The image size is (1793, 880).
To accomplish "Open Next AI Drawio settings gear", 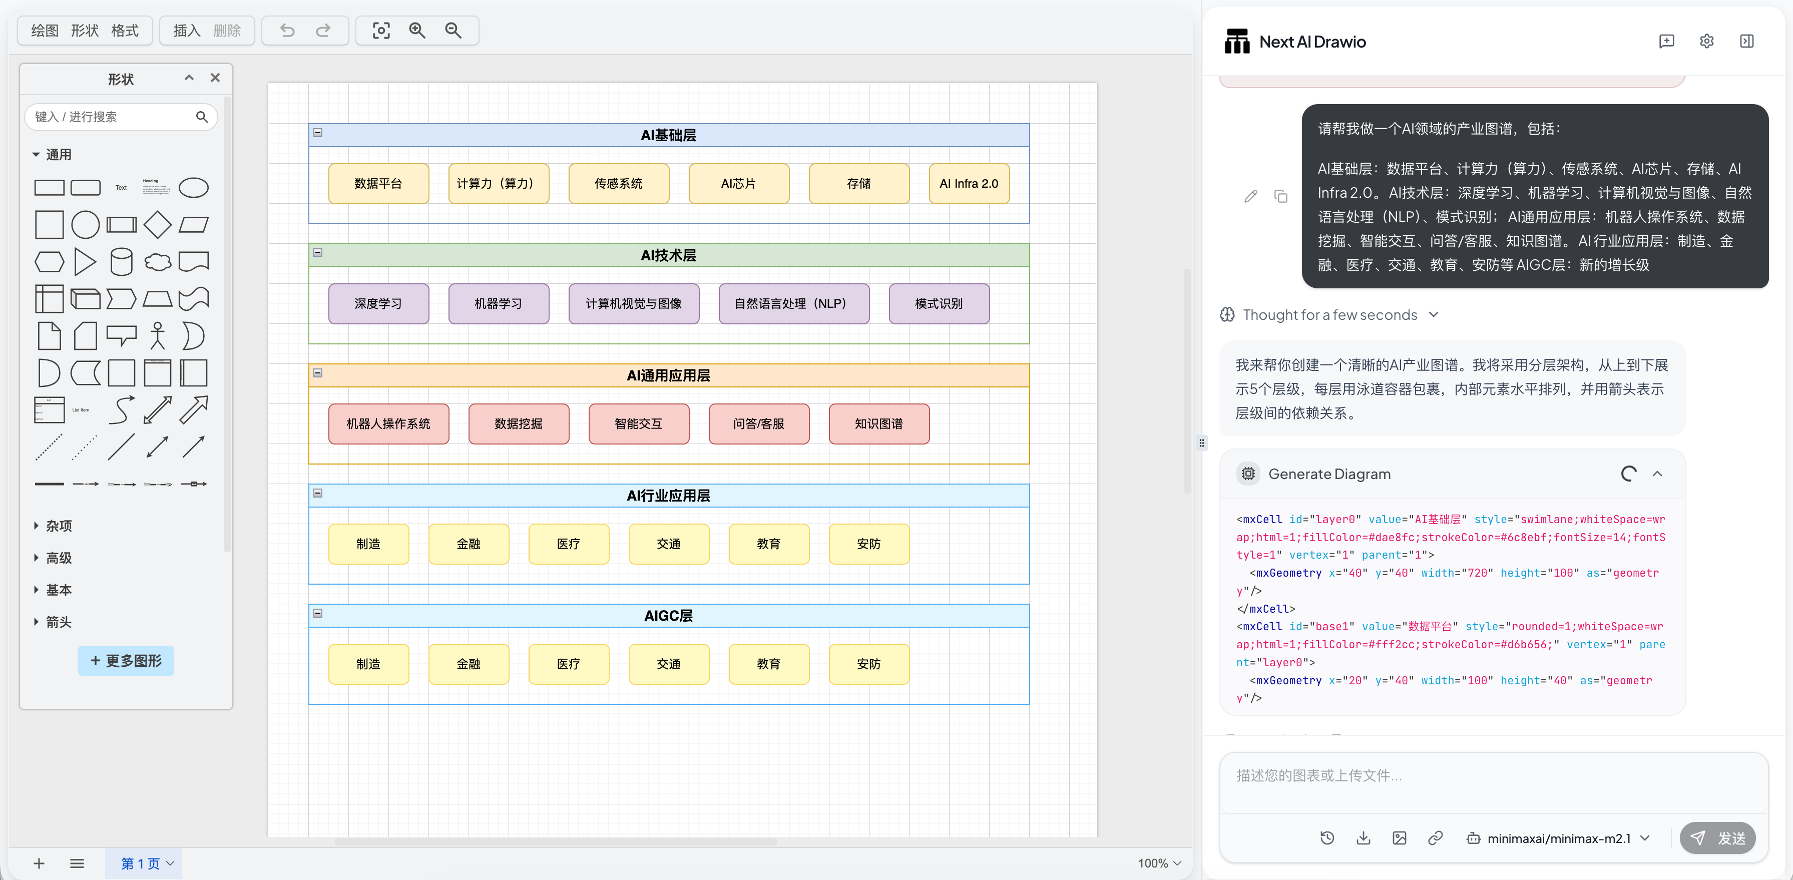I will pos(1706,42).
